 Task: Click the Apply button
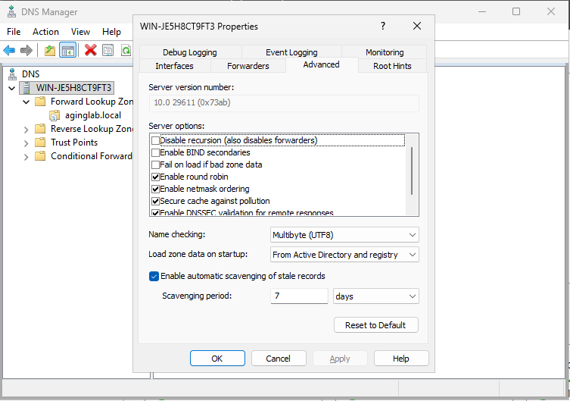pos(340,359)
